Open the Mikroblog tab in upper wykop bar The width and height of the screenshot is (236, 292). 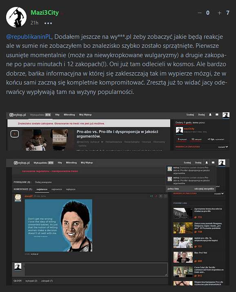point(69,115)
